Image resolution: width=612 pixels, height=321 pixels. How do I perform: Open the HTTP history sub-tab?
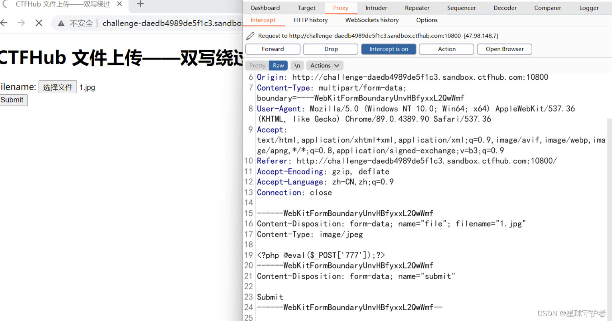click(x=310, y=20)
